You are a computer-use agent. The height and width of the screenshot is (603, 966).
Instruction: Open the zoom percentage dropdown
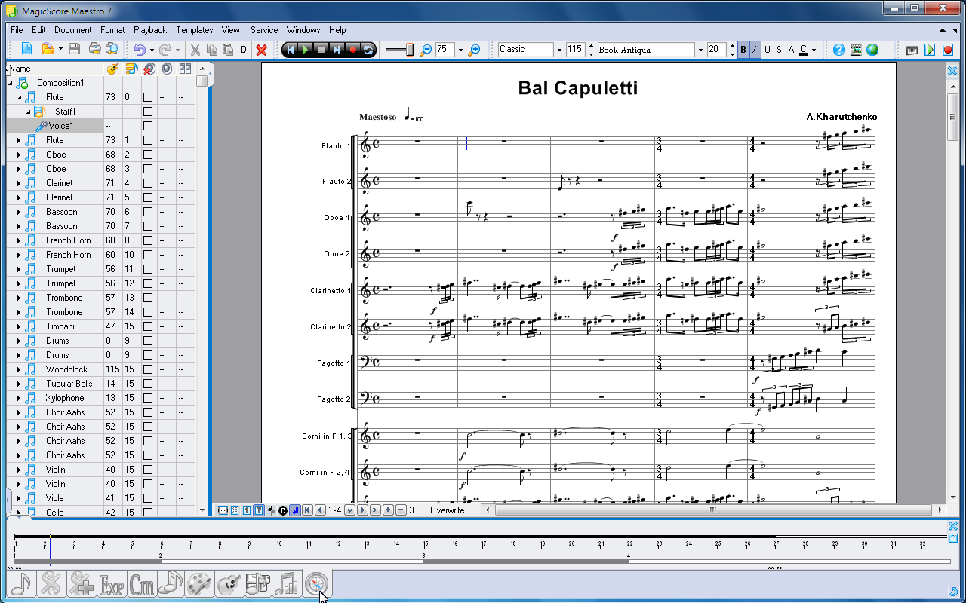click(460, 50)
